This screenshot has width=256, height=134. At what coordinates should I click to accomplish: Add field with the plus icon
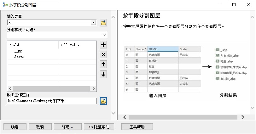coord(103,45)
